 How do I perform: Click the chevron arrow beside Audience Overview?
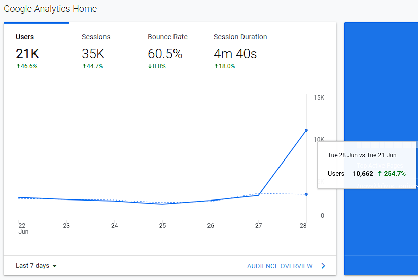point(323,266)
